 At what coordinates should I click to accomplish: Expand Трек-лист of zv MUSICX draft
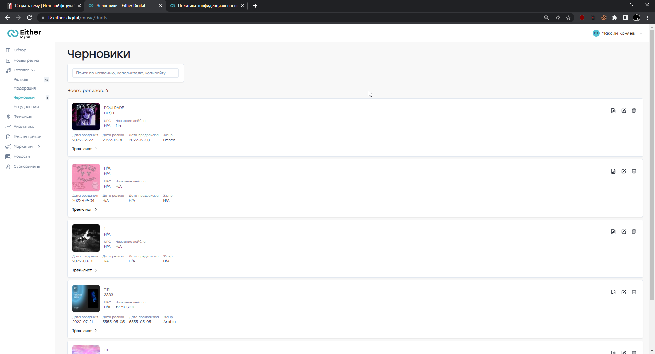click(85, 331)
